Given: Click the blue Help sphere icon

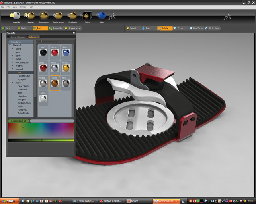Looking at the screenshot, I should pos(102,16).
